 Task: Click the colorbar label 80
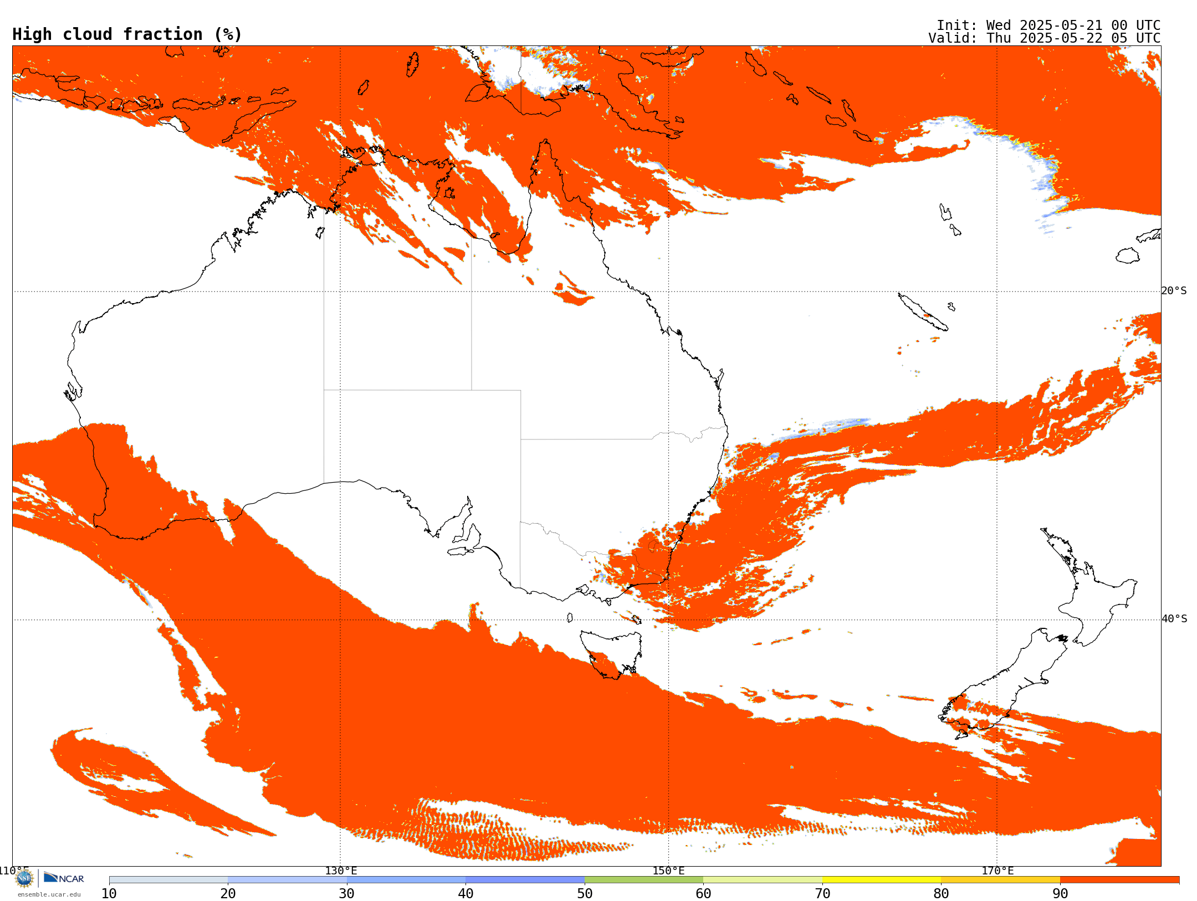tap(941, 894)
